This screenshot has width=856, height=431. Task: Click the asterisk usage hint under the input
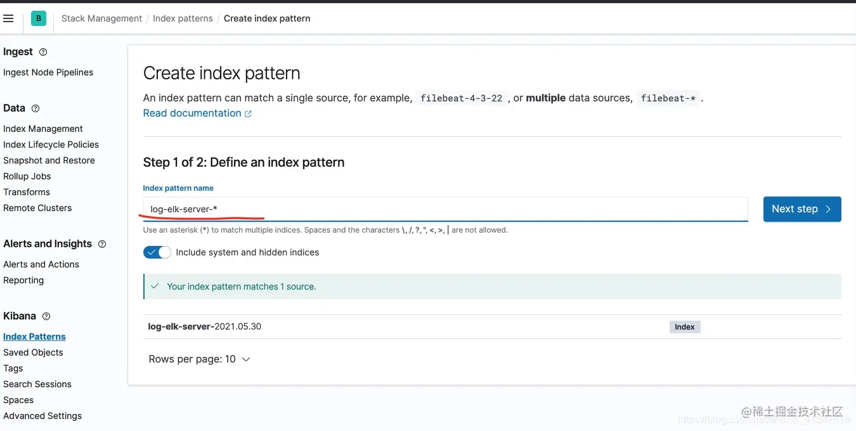point(325,230)
